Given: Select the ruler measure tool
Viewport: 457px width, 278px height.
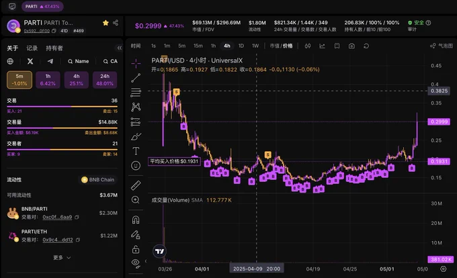Looking at the screenshot, I should [x=136, y=185].
